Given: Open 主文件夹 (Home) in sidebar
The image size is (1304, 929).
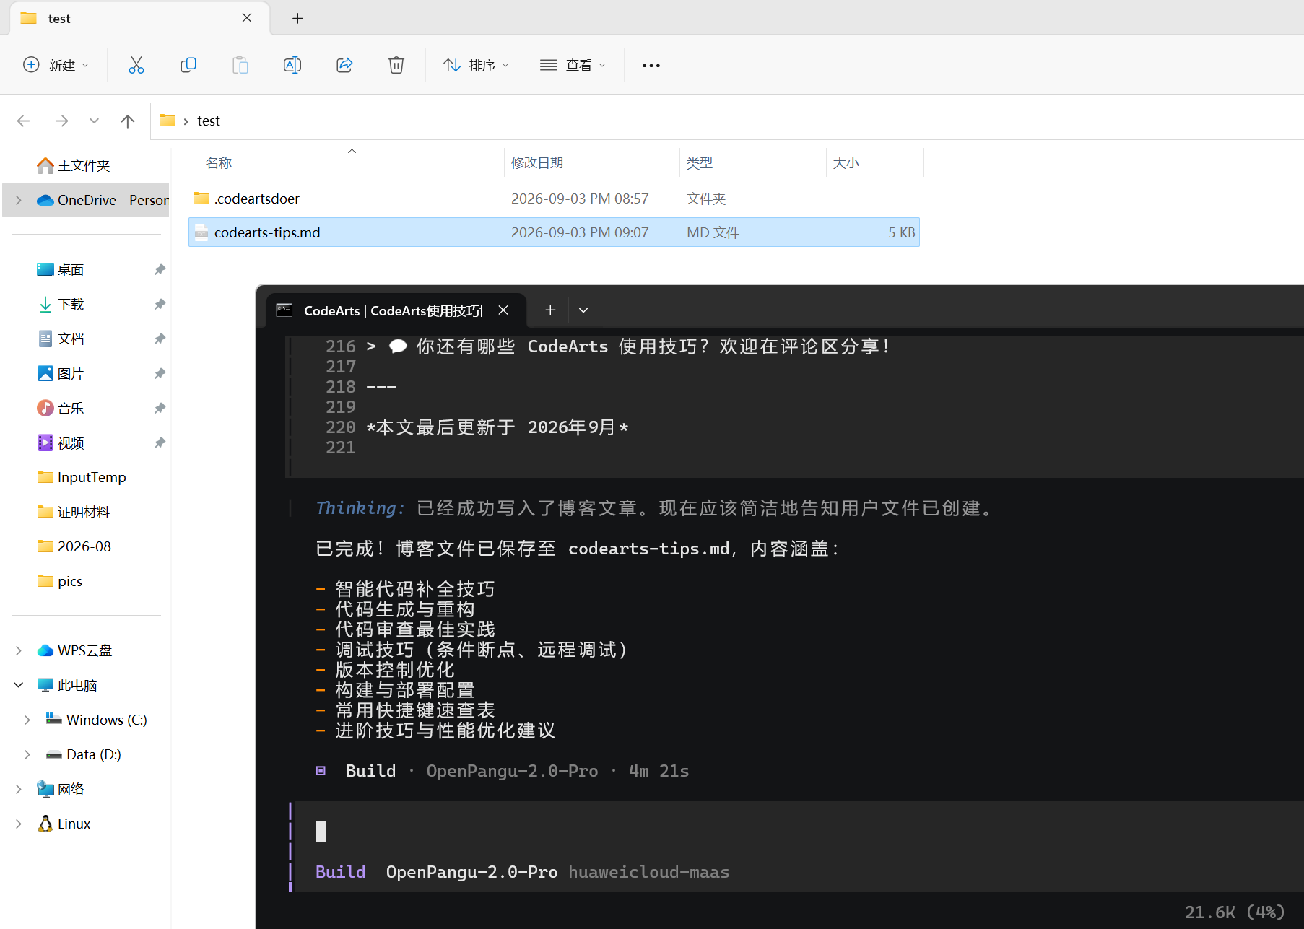Looking at the screenshot, I should (84, 165).
